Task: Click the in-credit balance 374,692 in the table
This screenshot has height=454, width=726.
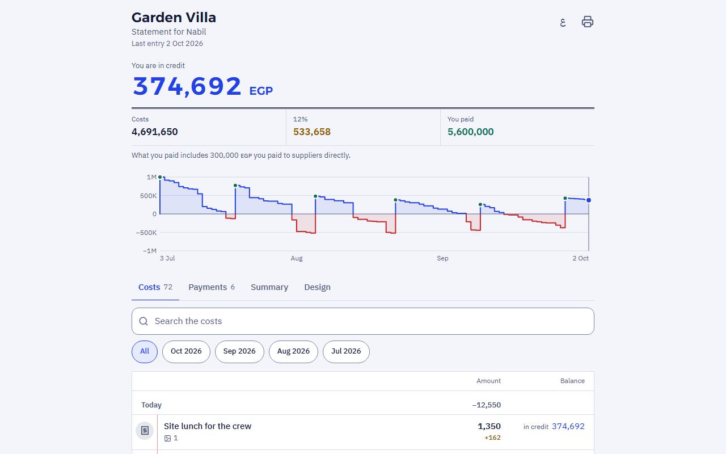Action: (568, 426)
